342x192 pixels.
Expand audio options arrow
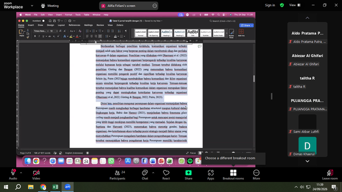pos(21,173)
